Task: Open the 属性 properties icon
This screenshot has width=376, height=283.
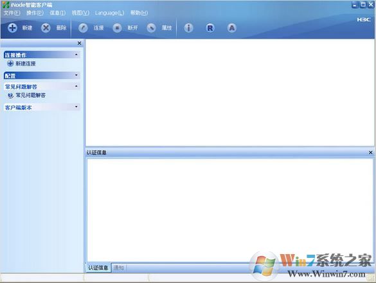Action: point(151,28)
